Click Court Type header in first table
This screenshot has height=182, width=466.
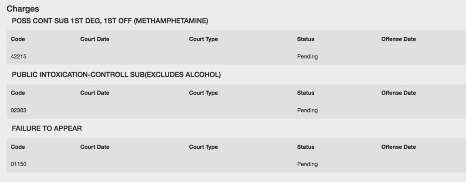point(203,39)
